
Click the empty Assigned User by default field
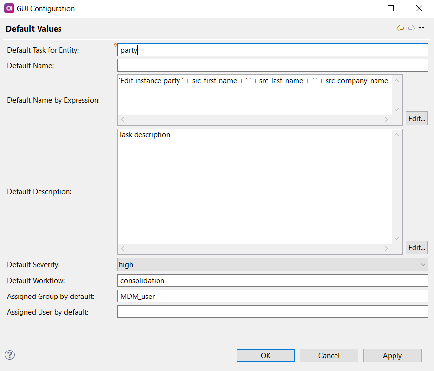[272, 312]
